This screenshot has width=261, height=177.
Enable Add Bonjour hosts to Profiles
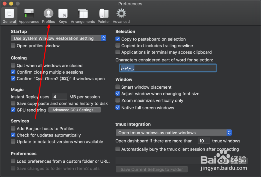[x=13, y=128]
